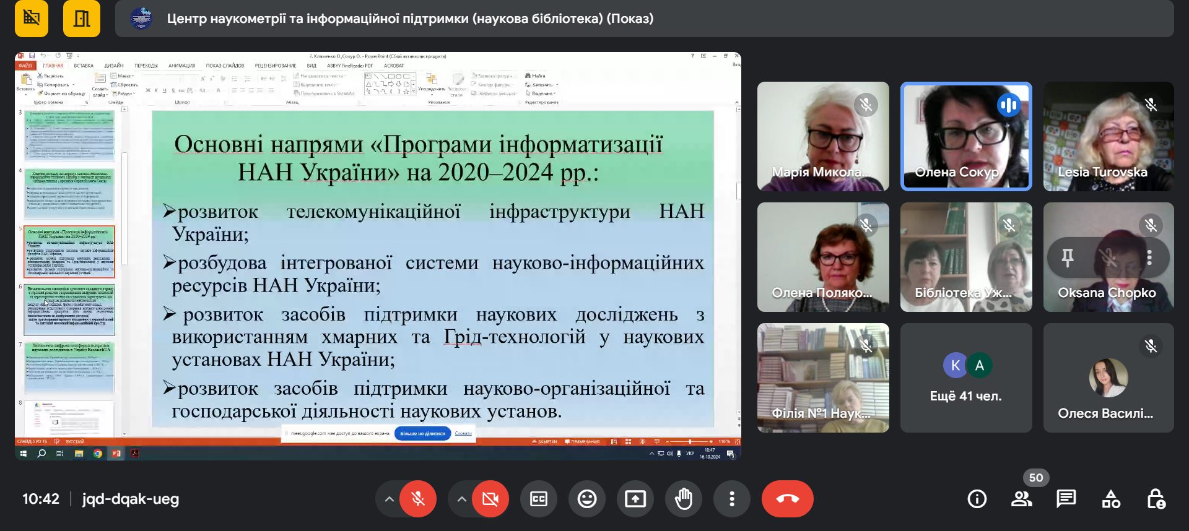Screen dimensions: 1189x531
Task: Turn on your camera
Action: [x=490, y=499]
